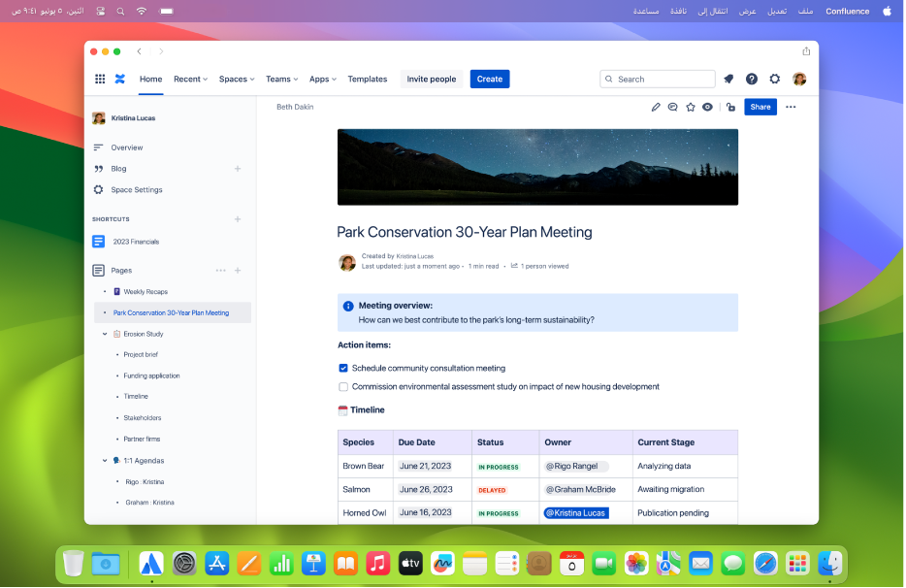Open the inline comment icon in the page toolbar
Screen dimensions: 906x588
(673, 107)
